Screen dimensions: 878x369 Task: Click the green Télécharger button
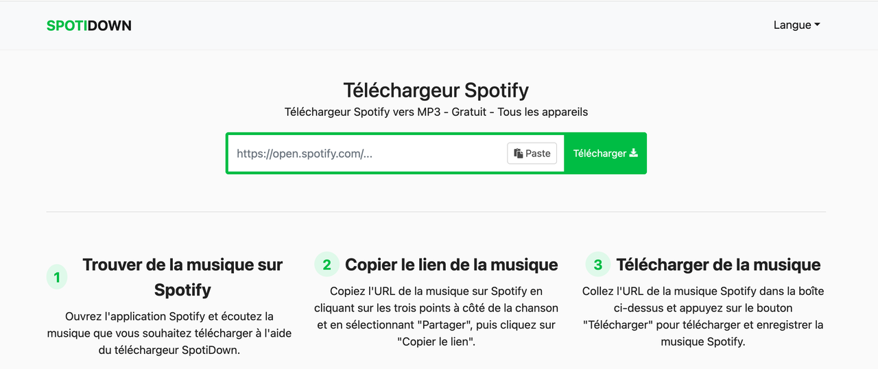tap(605, 154)
